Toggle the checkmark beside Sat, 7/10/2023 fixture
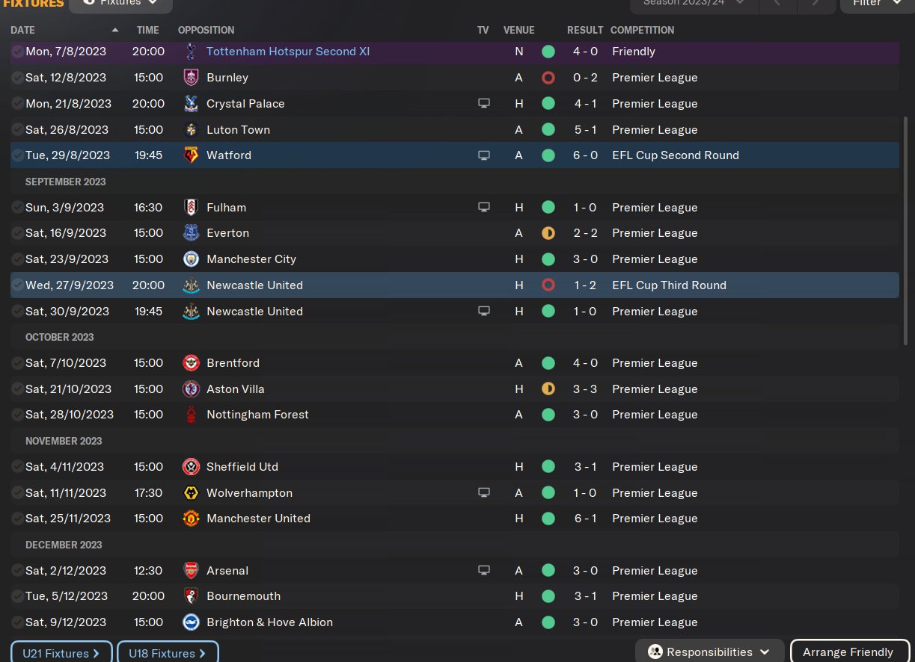The height and width of the screenshot is (662, 915). point(17,363)
